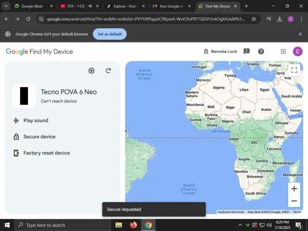Toggle fullscreen view on the map
The width and height of the screenshot is (308, 231).
point(294,70)
